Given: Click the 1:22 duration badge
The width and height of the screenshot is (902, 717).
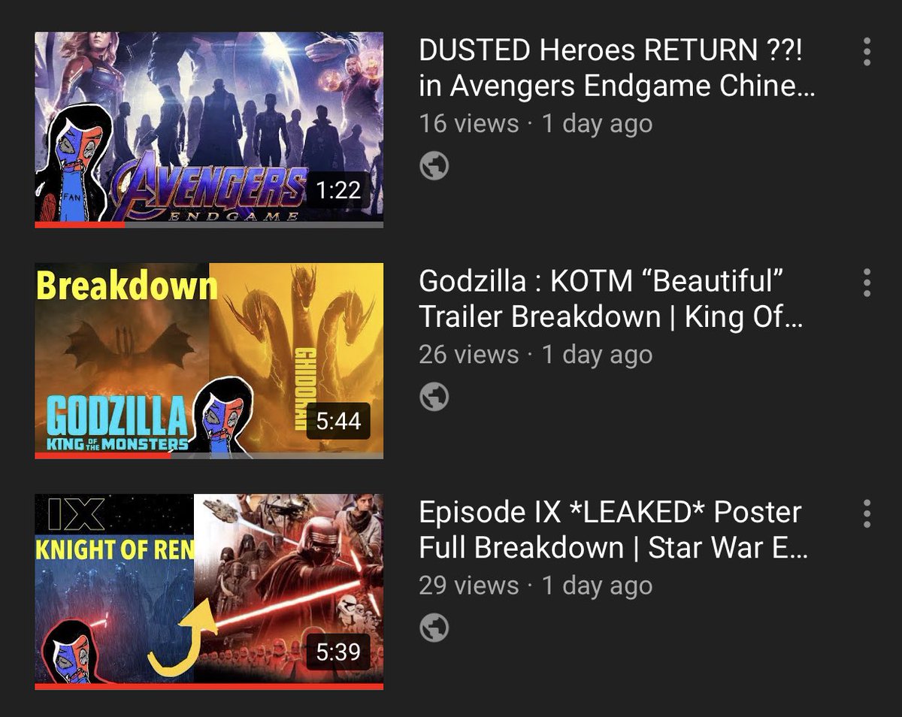Looking at the screenshot, I should [338, 190].
